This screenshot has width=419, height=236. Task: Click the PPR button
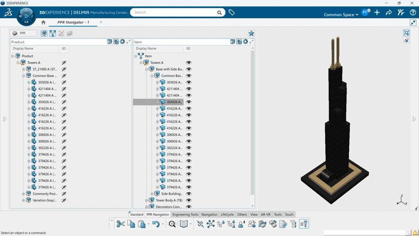23,33
